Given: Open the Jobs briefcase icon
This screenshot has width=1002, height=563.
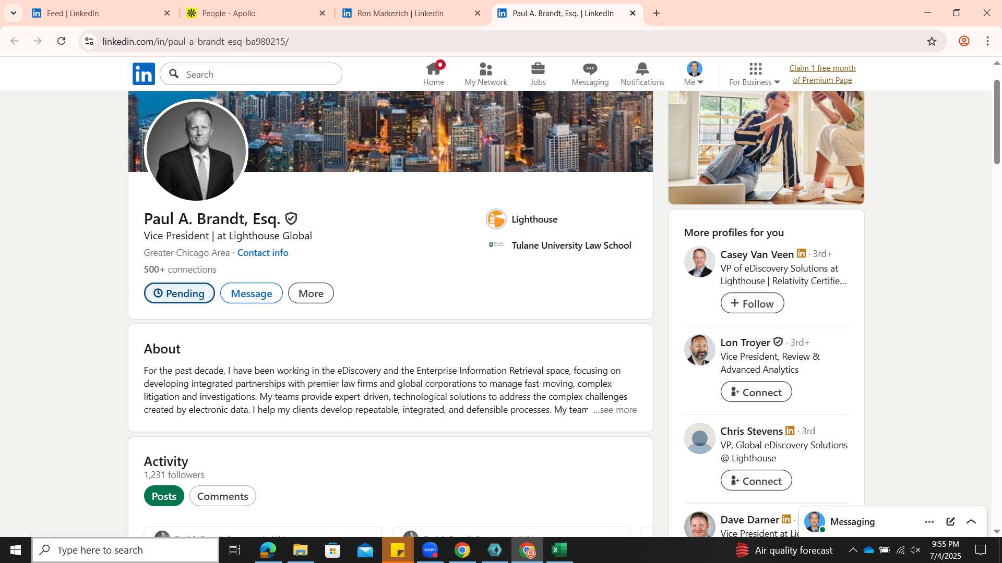Looking at the screenshot, I should tap(538, 74).
